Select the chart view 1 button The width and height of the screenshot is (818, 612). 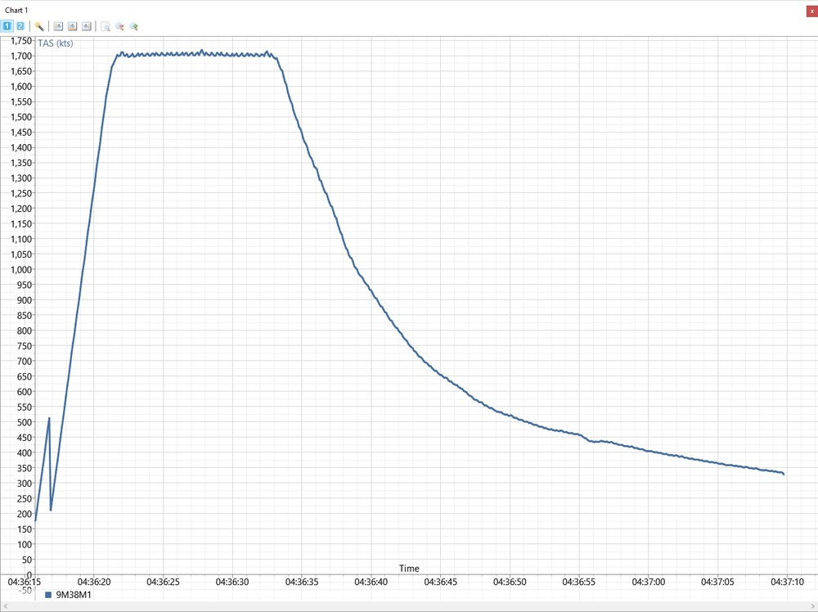pos(7,25)
